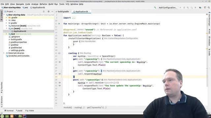This screenshot has width=211, height=118.
Task: Click ktor-storing-data breadcrumb in navigation bar
Action: click(x=11, y=8)
